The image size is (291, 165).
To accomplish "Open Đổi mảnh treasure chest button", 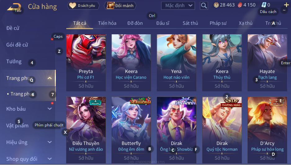I will [x=120, y=6].
